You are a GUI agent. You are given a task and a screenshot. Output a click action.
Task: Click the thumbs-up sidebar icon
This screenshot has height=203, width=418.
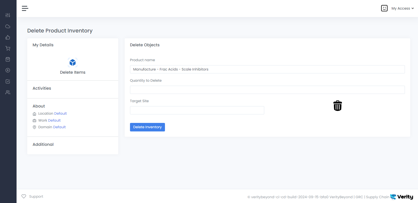click(8, 37)
